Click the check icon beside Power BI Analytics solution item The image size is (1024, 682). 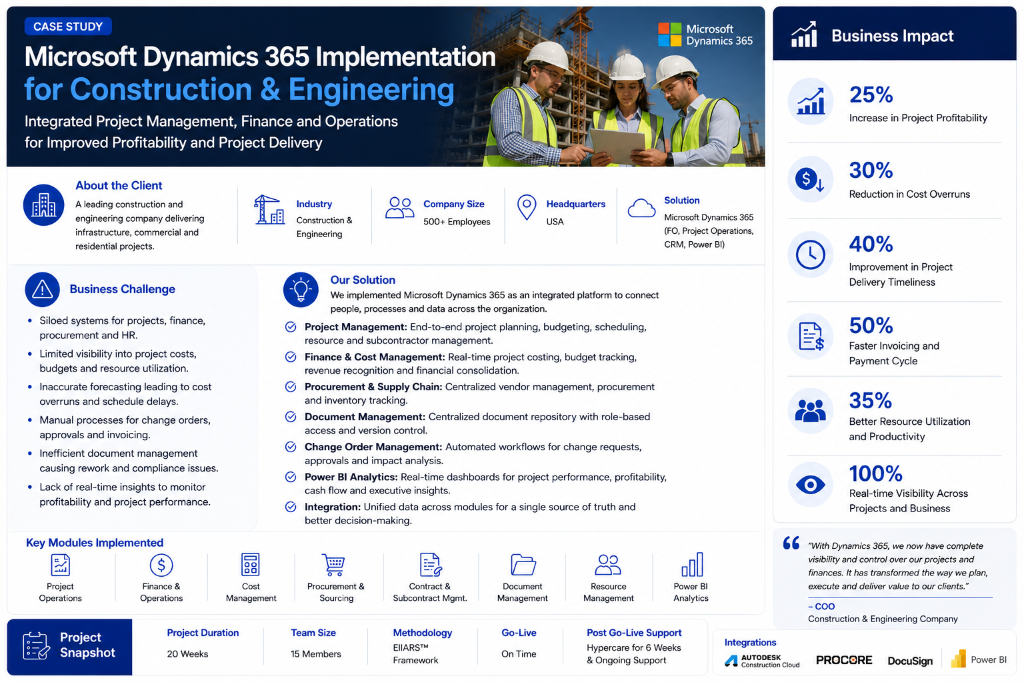click(x=291, y=477)
